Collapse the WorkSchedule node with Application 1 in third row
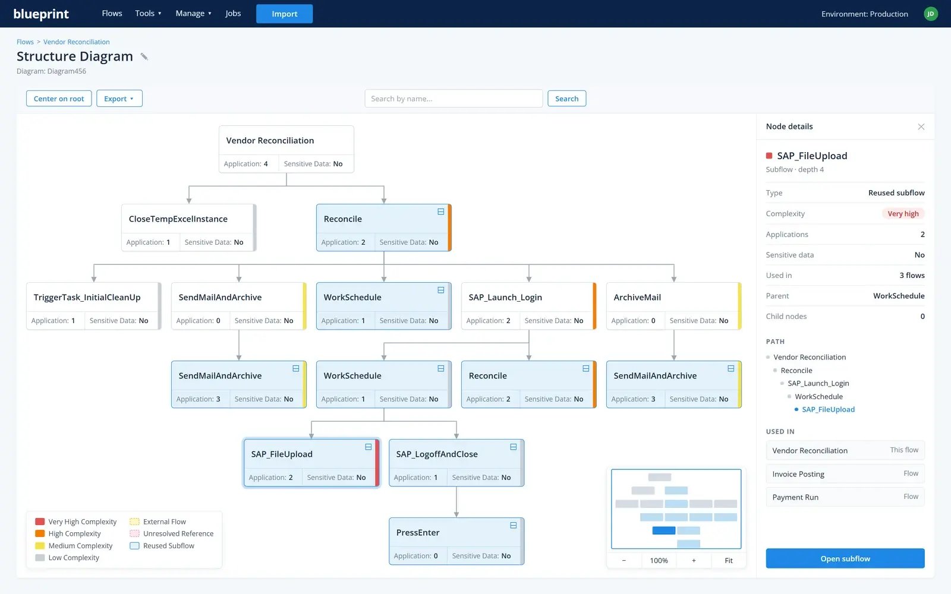Screen dimensions: 951x594 (441, 290)
